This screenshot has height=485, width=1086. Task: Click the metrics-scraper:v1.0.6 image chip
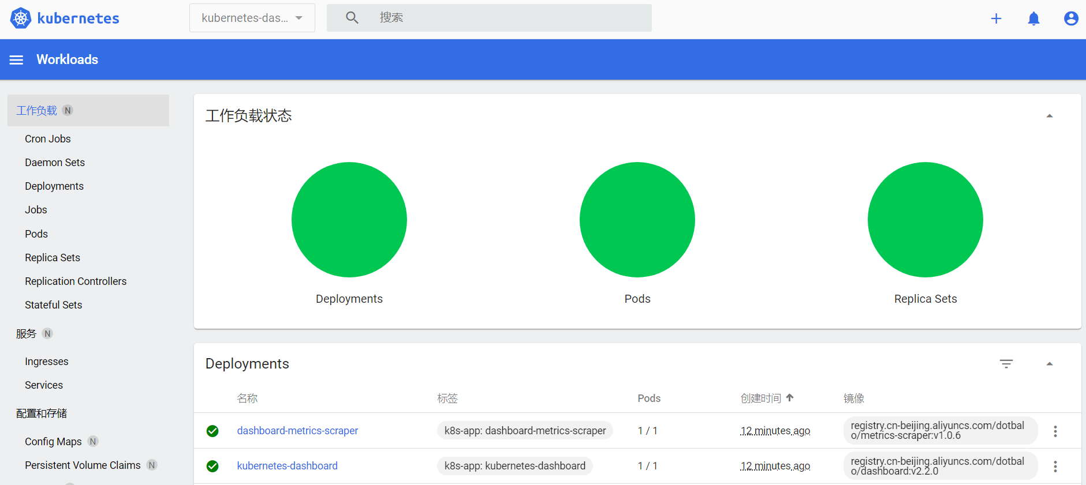(x=941, y=431)
